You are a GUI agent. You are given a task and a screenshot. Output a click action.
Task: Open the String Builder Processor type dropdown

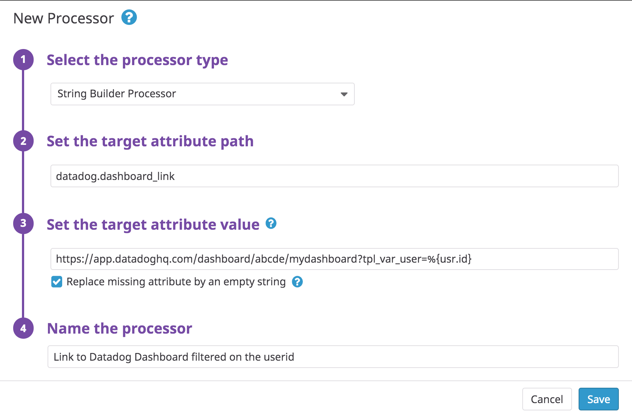[202, 94]
